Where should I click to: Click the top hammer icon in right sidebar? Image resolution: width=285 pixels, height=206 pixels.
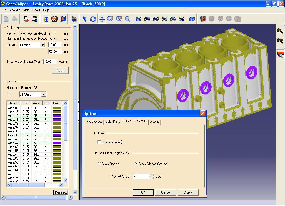click(280, 31)
